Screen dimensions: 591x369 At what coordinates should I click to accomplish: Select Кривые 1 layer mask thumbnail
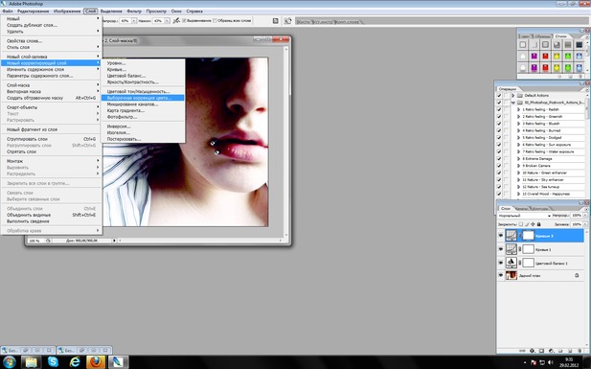click(x=529, y=249)
